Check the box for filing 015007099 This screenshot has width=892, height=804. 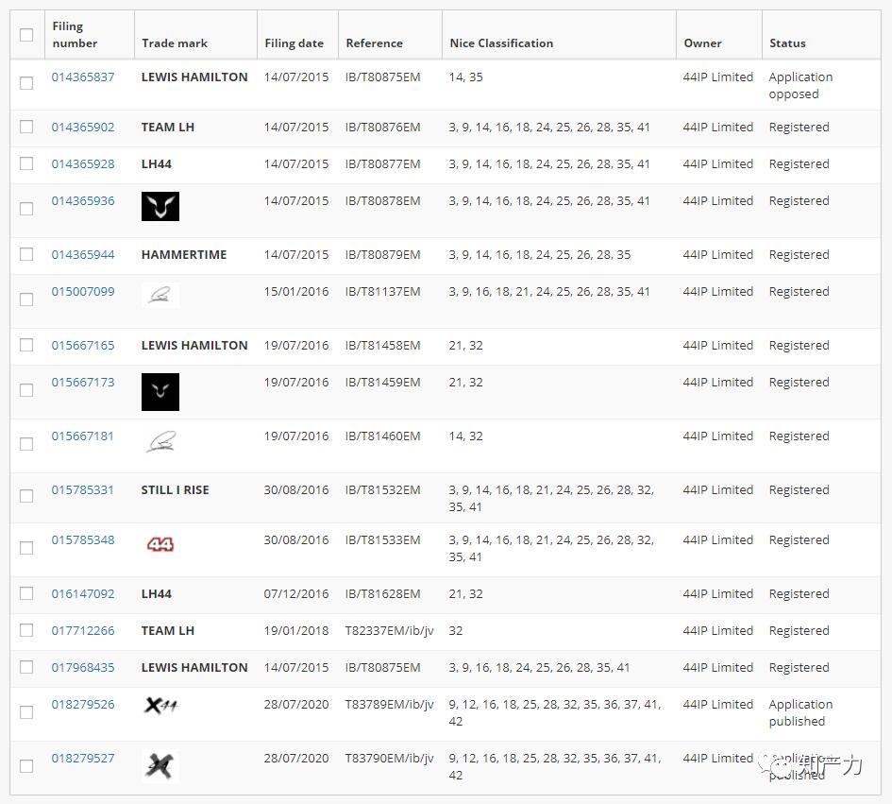pos(26,299)
